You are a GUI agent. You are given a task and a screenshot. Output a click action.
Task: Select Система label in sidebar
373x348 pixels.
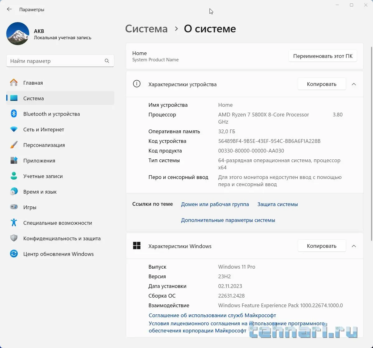pyautogui.click(x=34, y=98)
